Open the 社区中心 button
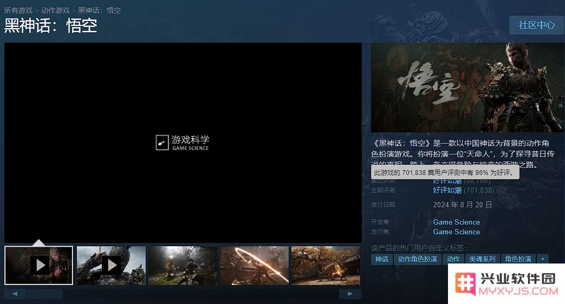The height and width of the screenshot is (304, 565). 536,25
